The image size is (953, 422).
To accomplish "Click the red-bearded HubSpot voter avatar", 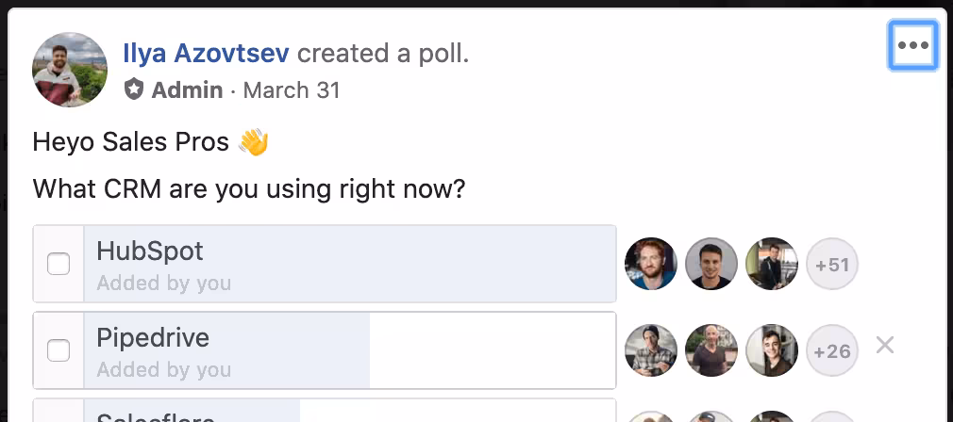I will [x=651, y=264].
